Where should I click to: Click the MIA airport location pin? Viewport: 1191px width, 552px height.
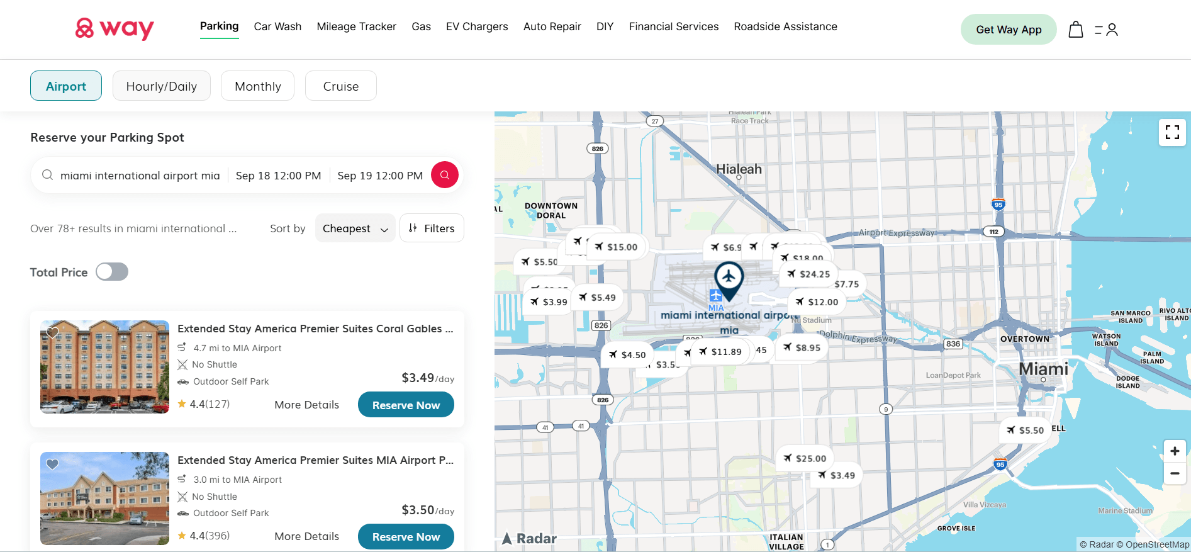point(729,280)
